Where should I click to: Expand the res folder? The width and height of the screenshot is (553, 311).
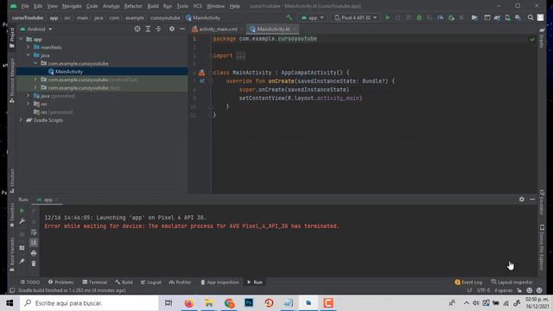click(29, 104)
